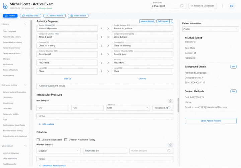Screen dimensions: 241x168
Task: Copy Ocular Adnexa OD value to OS arrow
Action: point(108,29)
